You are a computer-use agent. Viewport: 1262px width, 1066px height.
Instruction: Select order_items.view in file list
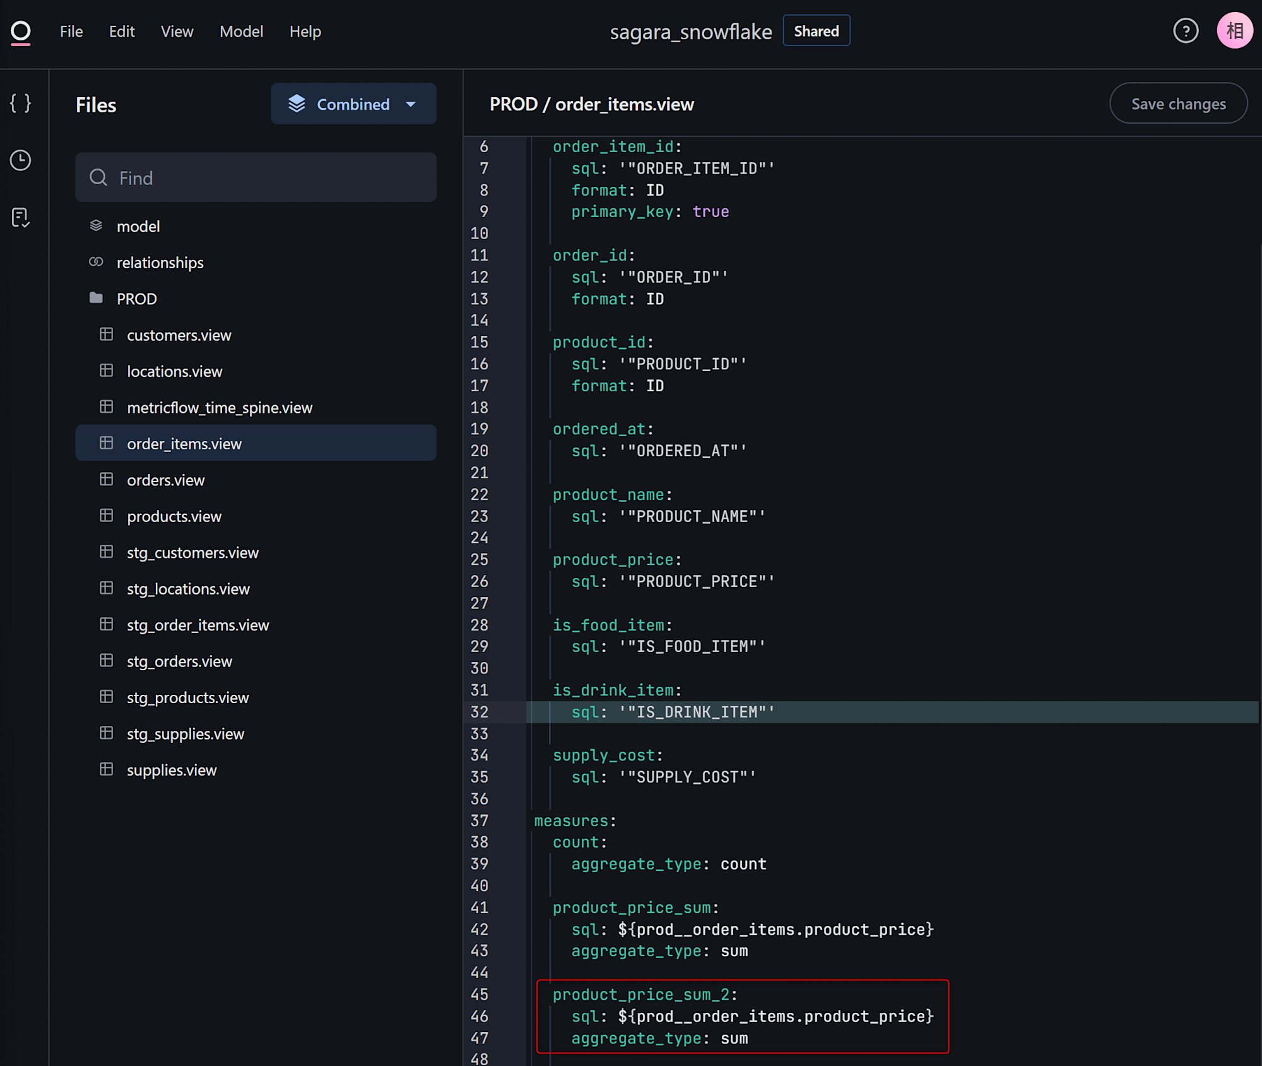pyautogui.click(x=256, y=443)
